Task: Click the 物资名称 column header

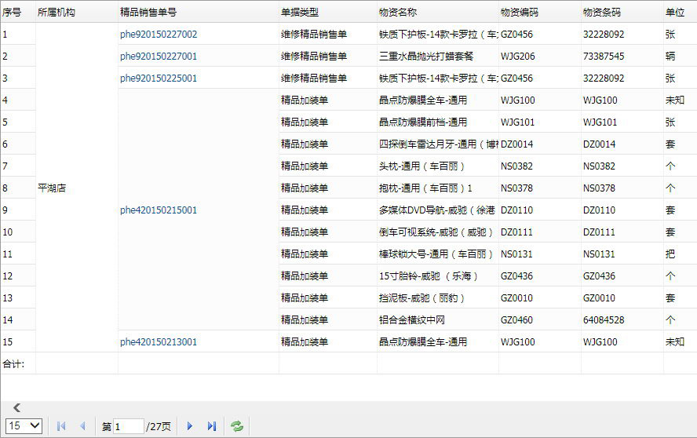Action: [x=397, y=13]
